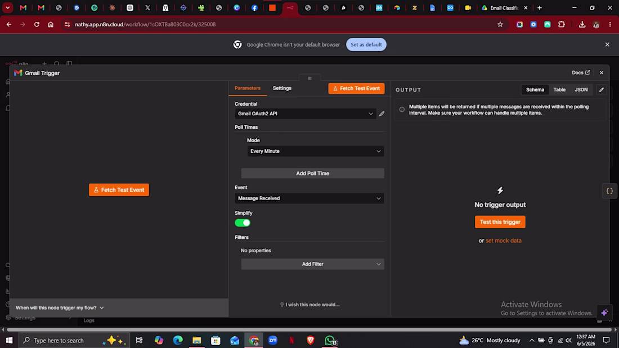Click Fetch Test Event beside the Settings tab
Viewport: 619px width, 348px height.
(x=356, y=88)
